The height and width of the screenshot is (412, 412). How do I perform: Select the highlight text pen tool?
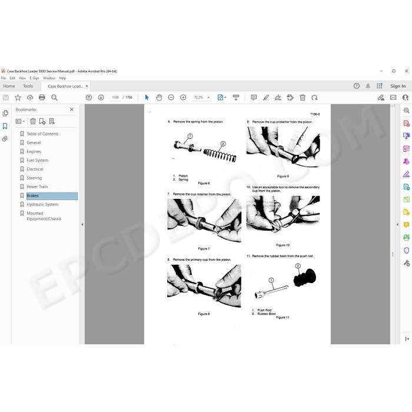click(x=266, y=98)
